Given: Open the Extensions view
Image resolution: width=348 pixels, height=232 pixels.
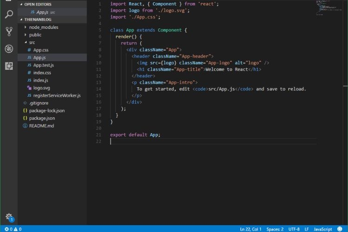Looking at the screenshot, I should [x=9, y=66].
